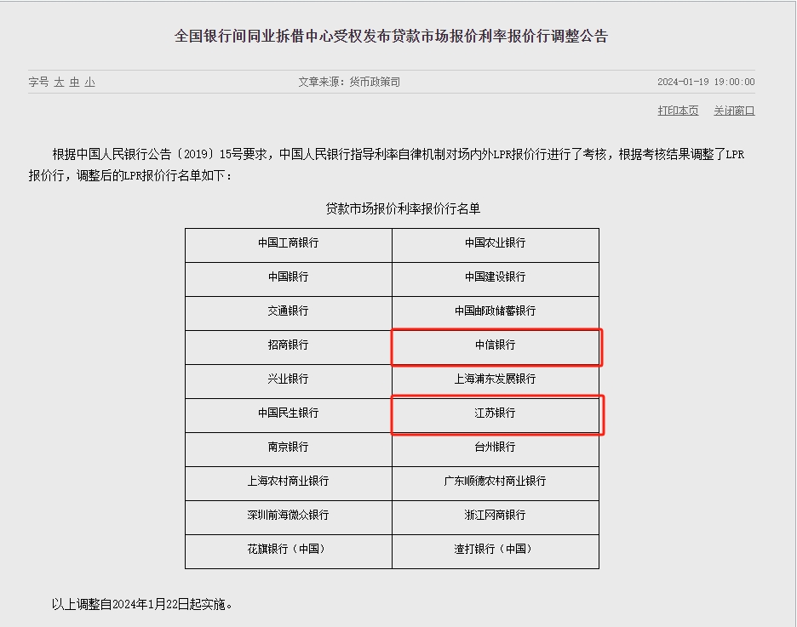Select table cell 上海浦东发展银行
Image resolution: width=797 pixels, height=627 pixels.
(496, 381)
